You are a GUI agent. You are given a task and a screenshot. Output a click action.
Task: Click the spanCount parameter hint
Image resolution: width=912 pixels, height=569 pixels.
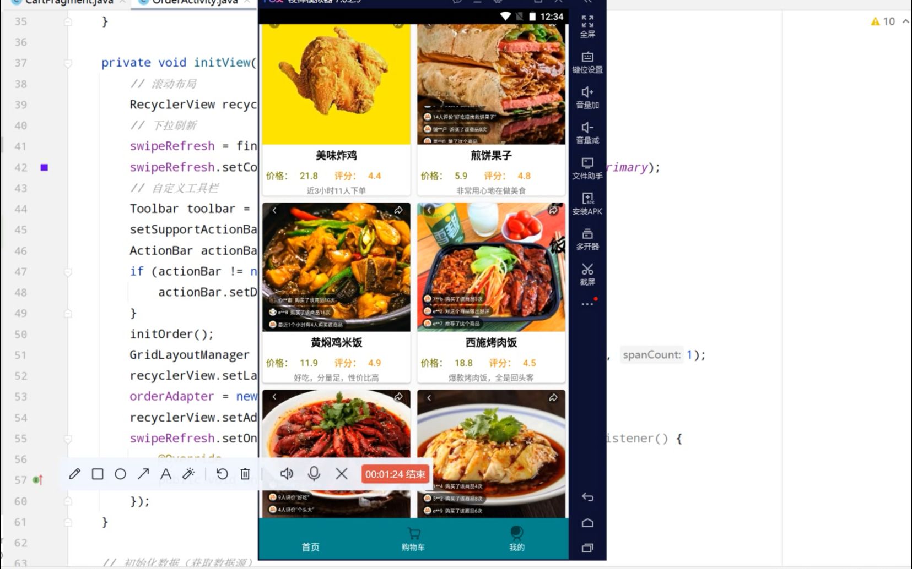[x=651, y=355]
